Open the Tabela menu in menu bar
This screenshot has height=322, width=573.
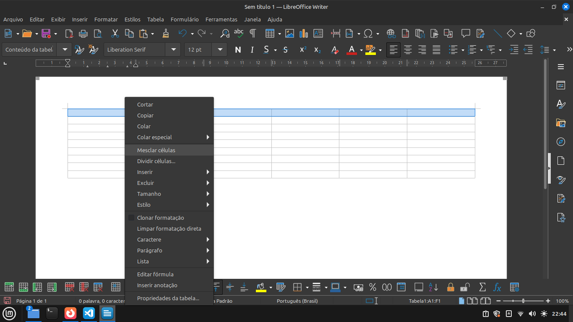tap(156, 19)
